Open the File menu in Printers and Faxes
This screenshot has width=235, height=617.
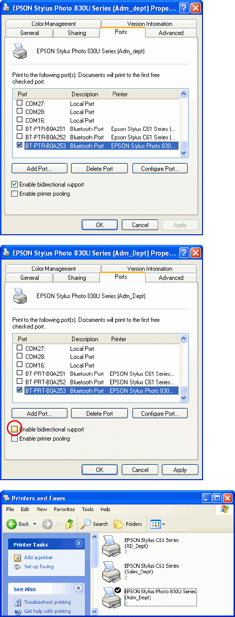10,509
